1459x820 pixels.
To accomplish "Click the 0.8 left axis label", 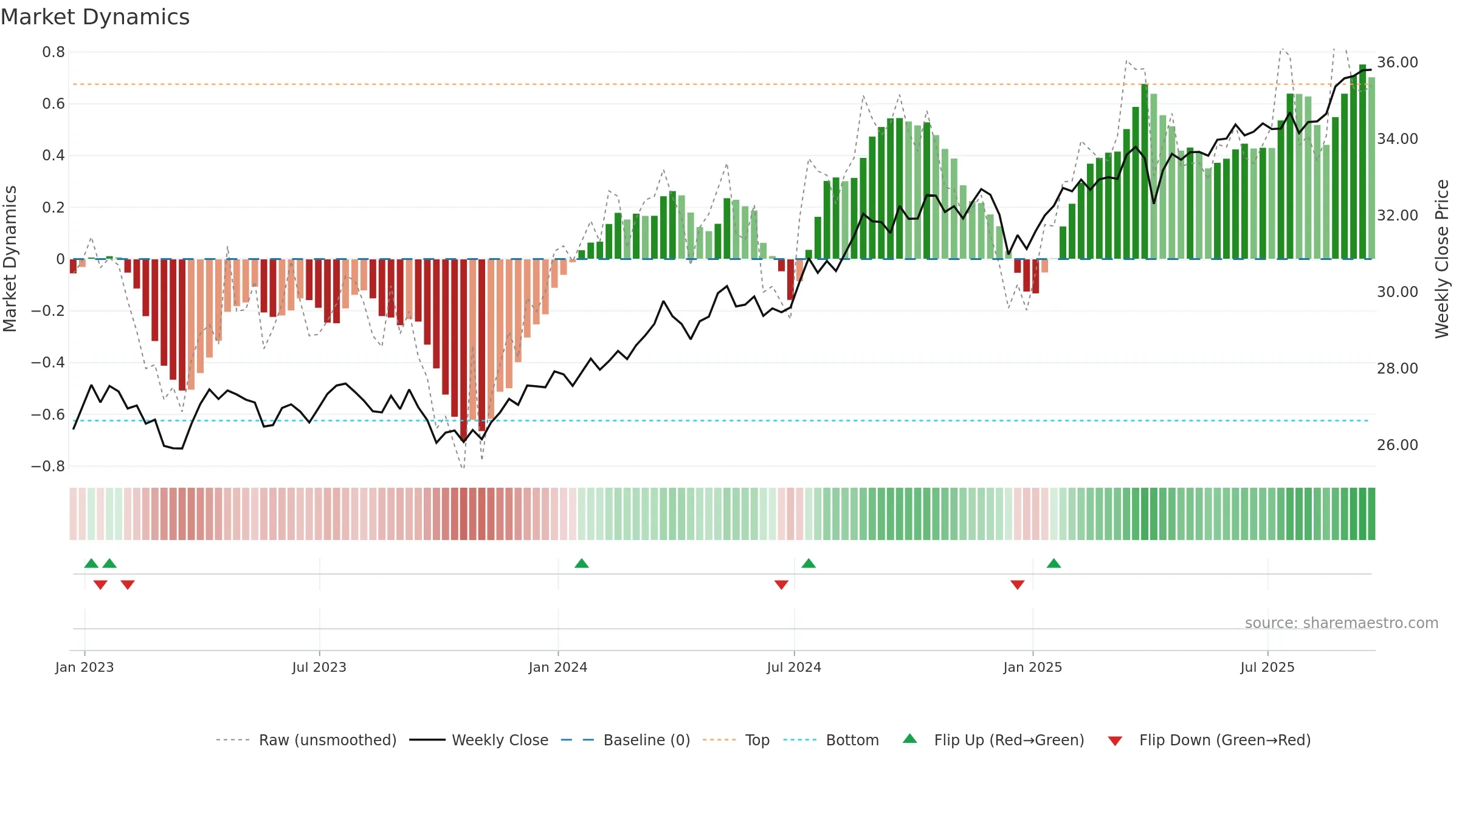I will coord(53,52).
